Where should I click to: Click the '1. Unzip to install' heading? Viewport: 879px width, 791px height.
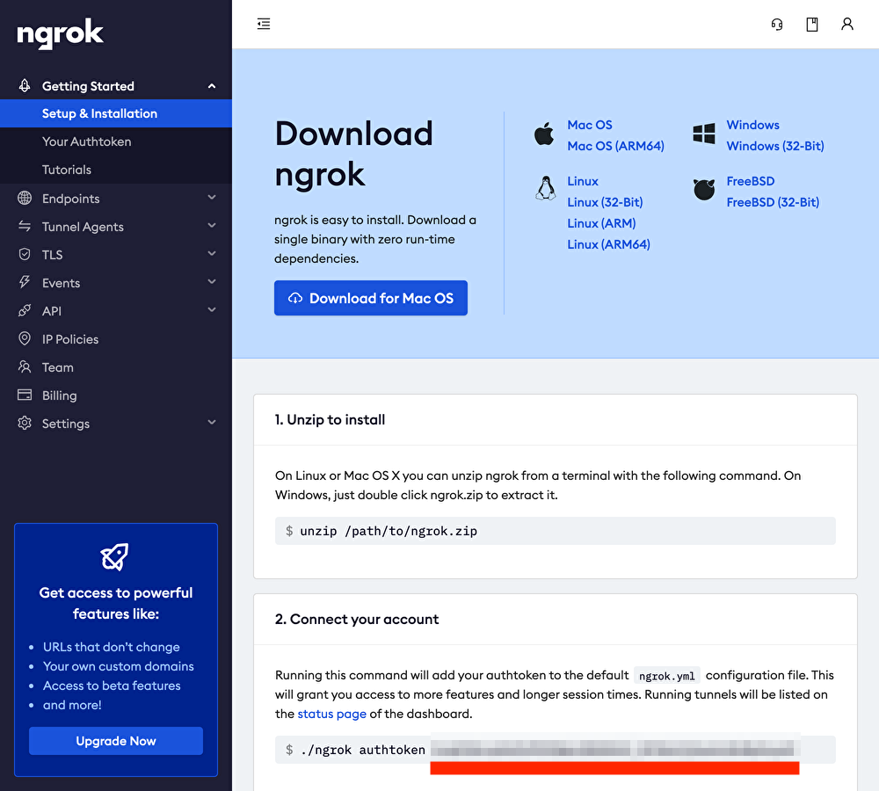click(x=330, y=419)
